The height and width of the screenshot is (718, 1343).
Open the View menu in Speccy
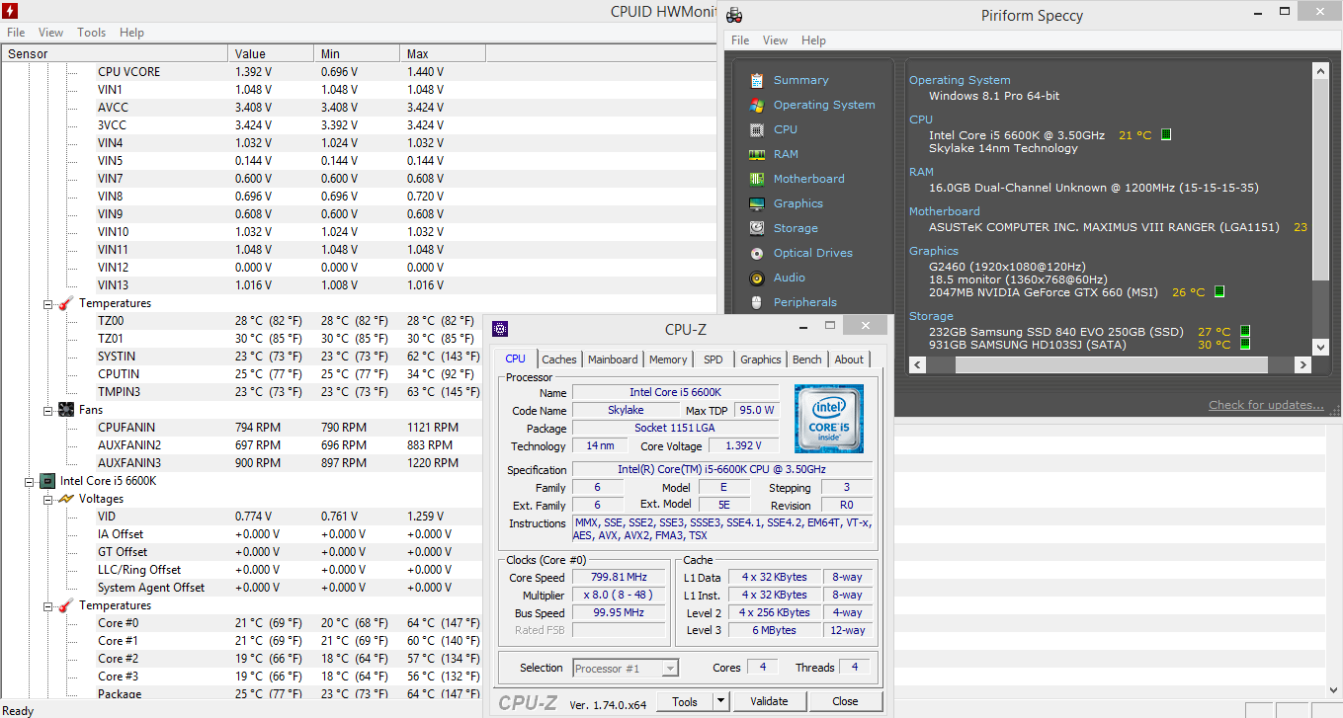pyautogui.click(x=776, y=40)
